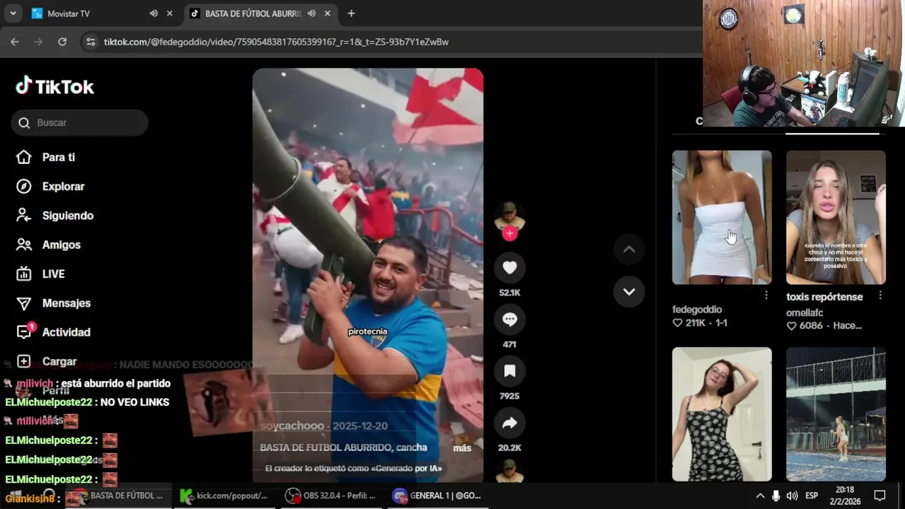Open the taskbar volume control
Image resolution: width=905 pixels, height=509 pixels.
792,496
